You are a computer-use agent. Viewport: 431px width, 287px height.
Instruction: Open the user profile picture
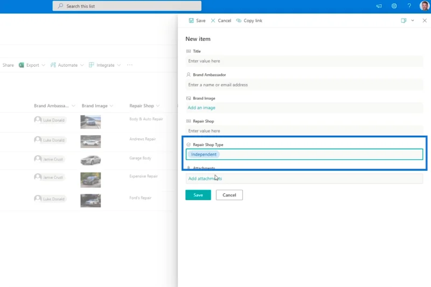[x=425, y=6]
